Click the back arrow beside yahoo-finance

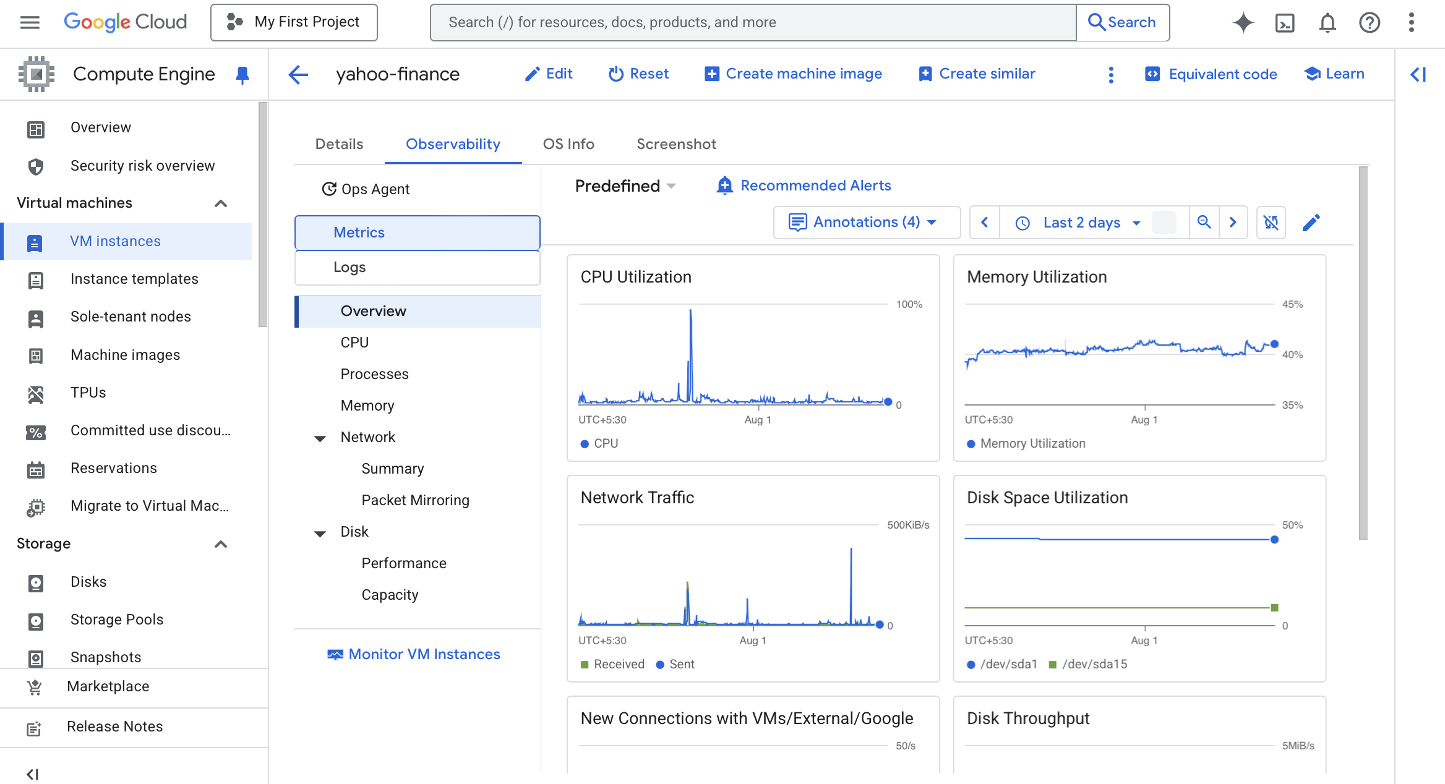pos(298,74)
